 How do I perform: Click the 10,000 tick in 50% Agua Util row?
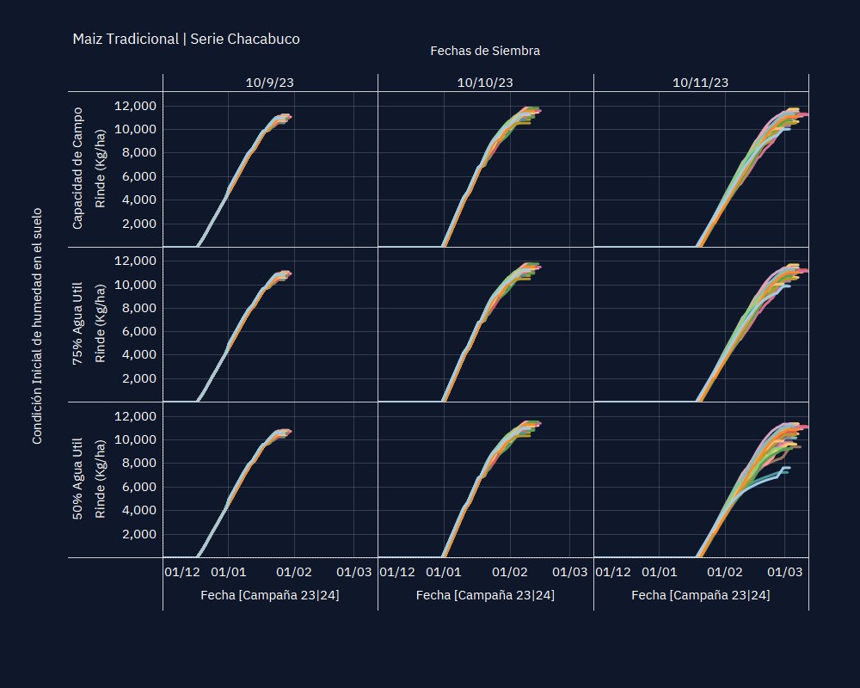[x=135, y=439]
